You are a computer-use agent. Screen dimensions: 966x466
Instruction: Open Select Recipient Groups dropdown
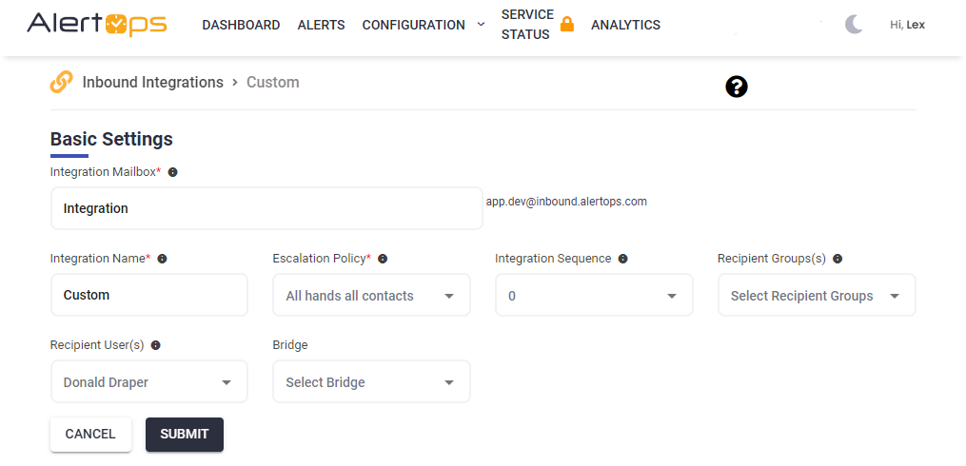[817, 296]
